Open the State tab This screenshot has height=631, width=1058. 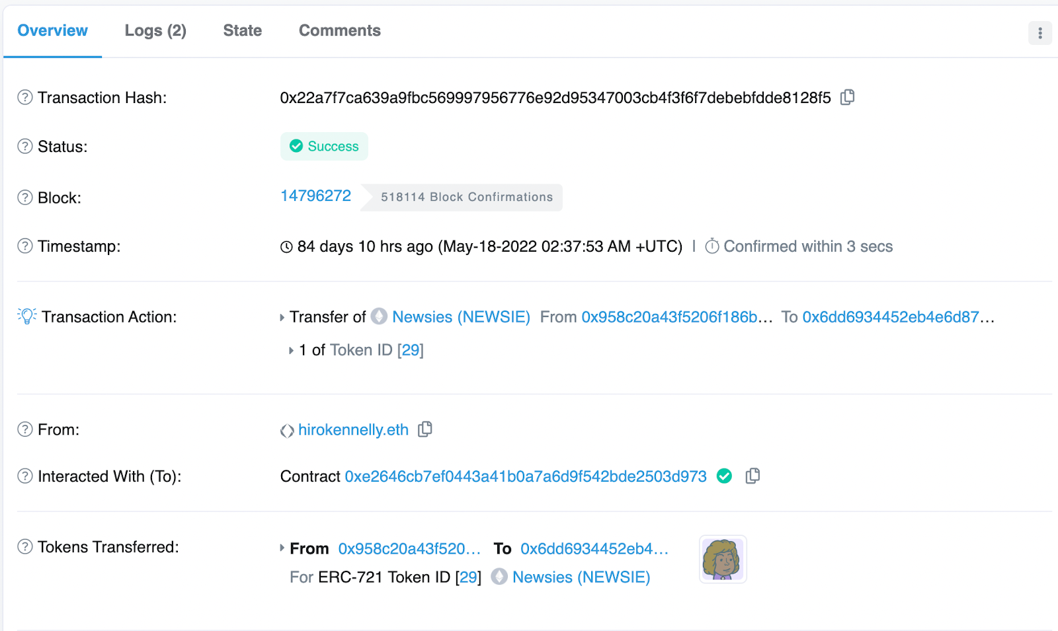(x=242, y=30)
